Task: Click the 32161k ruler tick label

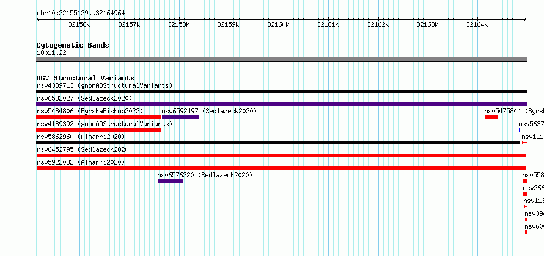Action: point(328,24)
